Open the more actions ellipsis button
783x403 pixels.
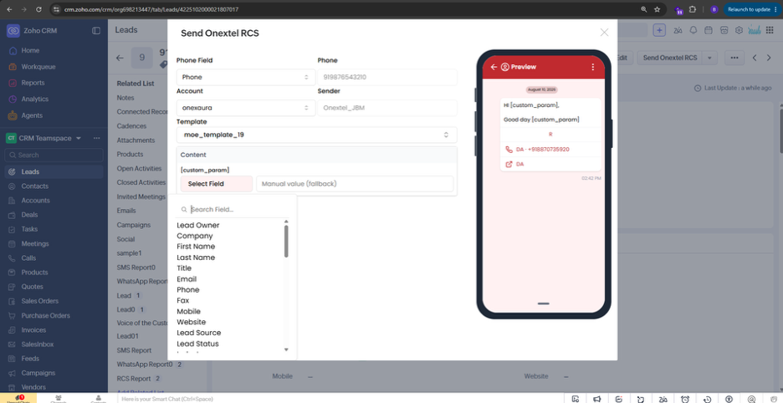point(734,58)
